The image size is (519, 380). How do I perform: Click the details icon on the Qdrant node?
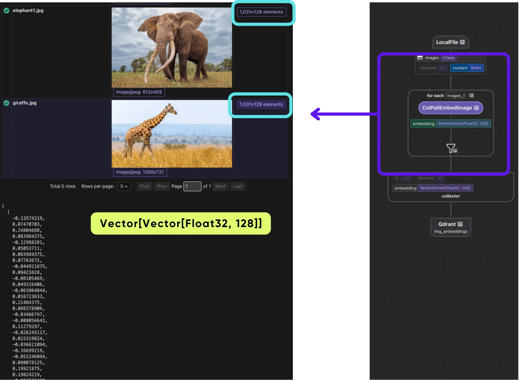tap(460, 224)
